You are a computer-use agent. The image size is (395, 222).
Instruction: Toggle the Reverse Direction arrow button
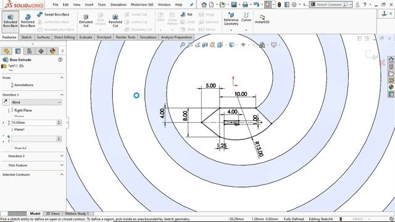pyautogui.click(x=6, y=102)
